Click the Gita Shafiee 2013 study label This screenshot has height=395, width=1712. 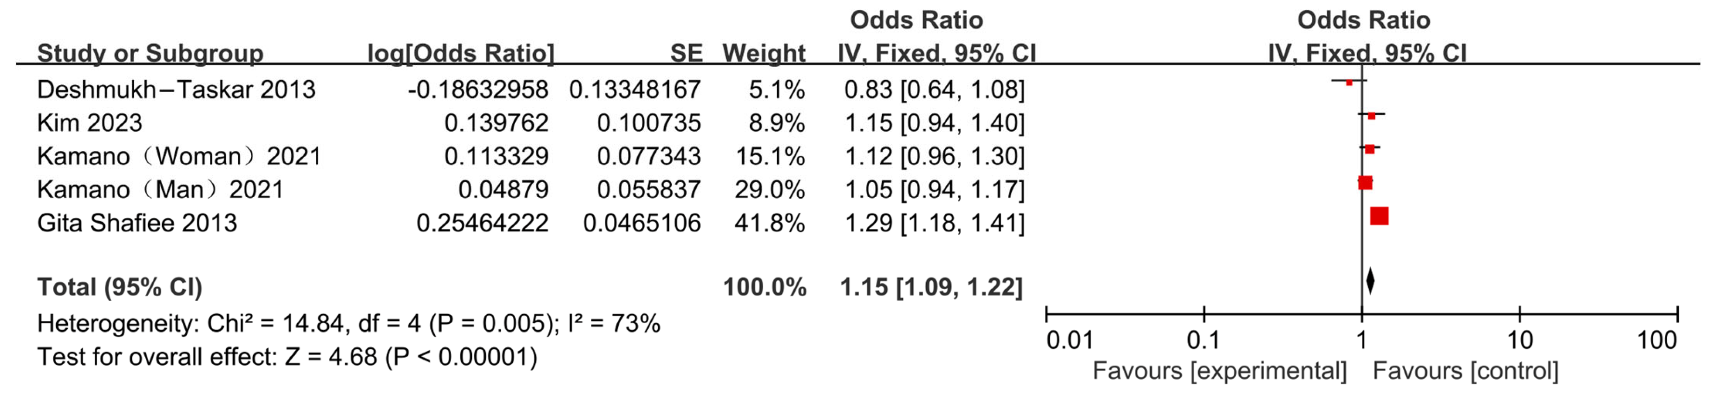137,222
